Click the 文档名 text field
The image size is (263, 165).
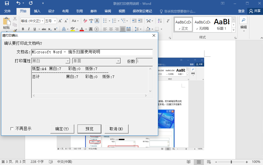(x=92, y=52)
